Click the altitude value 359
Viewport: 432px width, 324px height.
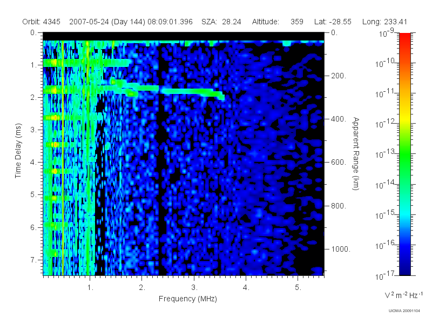click(296, 22)
